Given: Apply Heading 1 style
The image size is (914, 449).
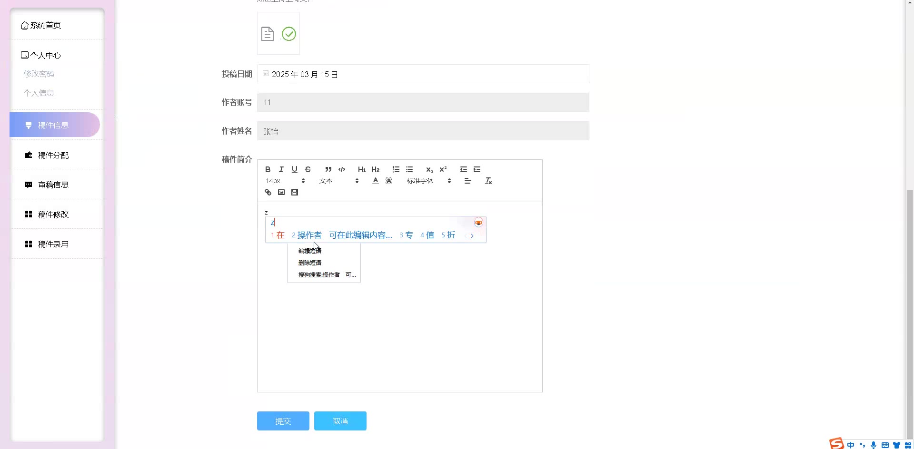Looking at the screenshot, I should click(x=362, y=169).
